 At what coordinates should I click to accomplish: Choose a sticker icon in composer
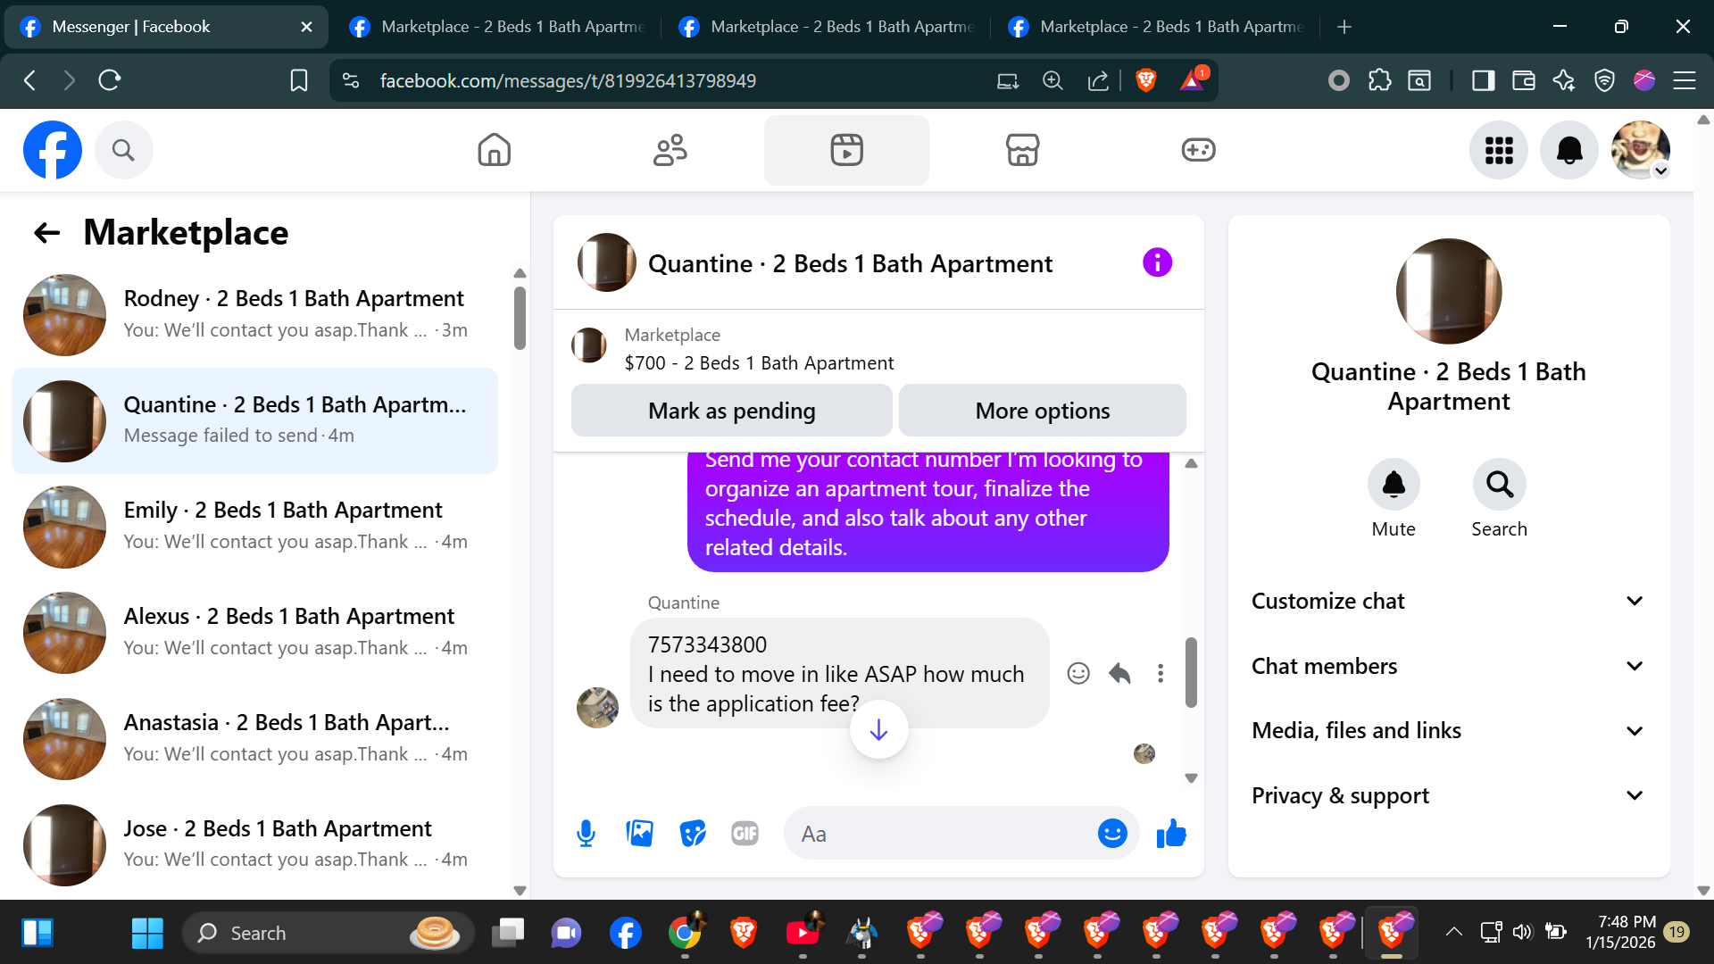point(692,834)
